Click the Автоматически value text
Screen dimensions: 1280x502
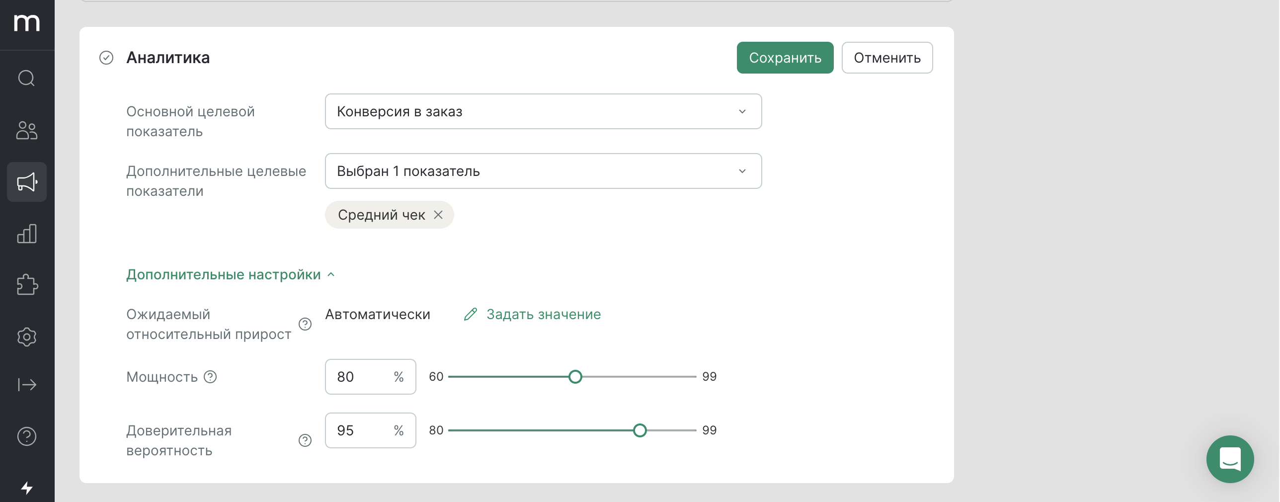(378, 314)
